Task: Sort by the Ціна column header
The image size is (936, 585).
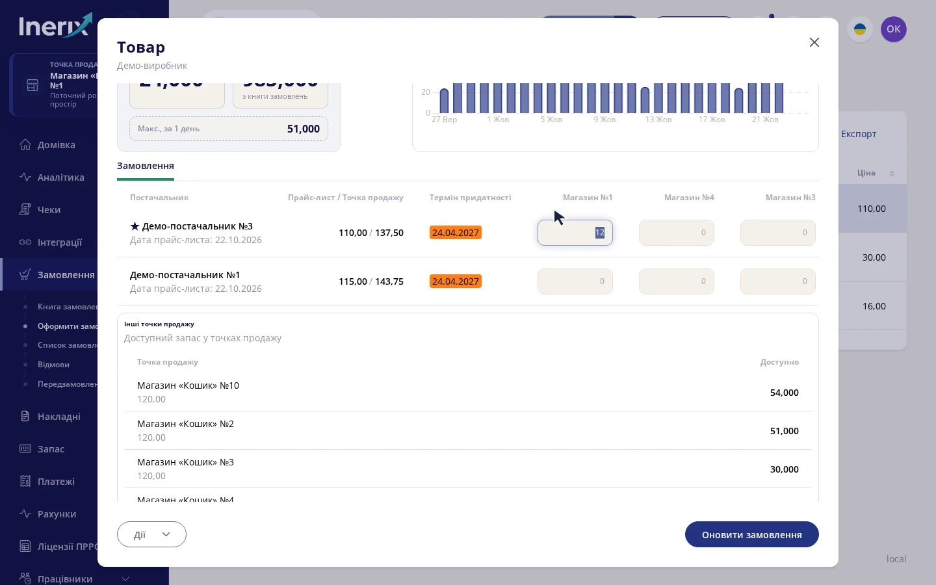Action: pyautogui.click(x=866, y=173)
